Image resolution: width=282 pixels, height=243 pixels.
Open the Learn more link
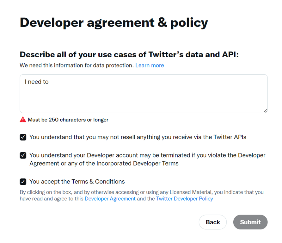(x=150, y=65)
